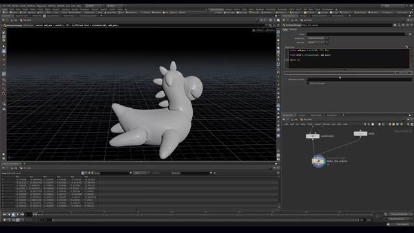Click the parameter pane help icon
This screenshot has height=233, width=414.
(411, 25)
